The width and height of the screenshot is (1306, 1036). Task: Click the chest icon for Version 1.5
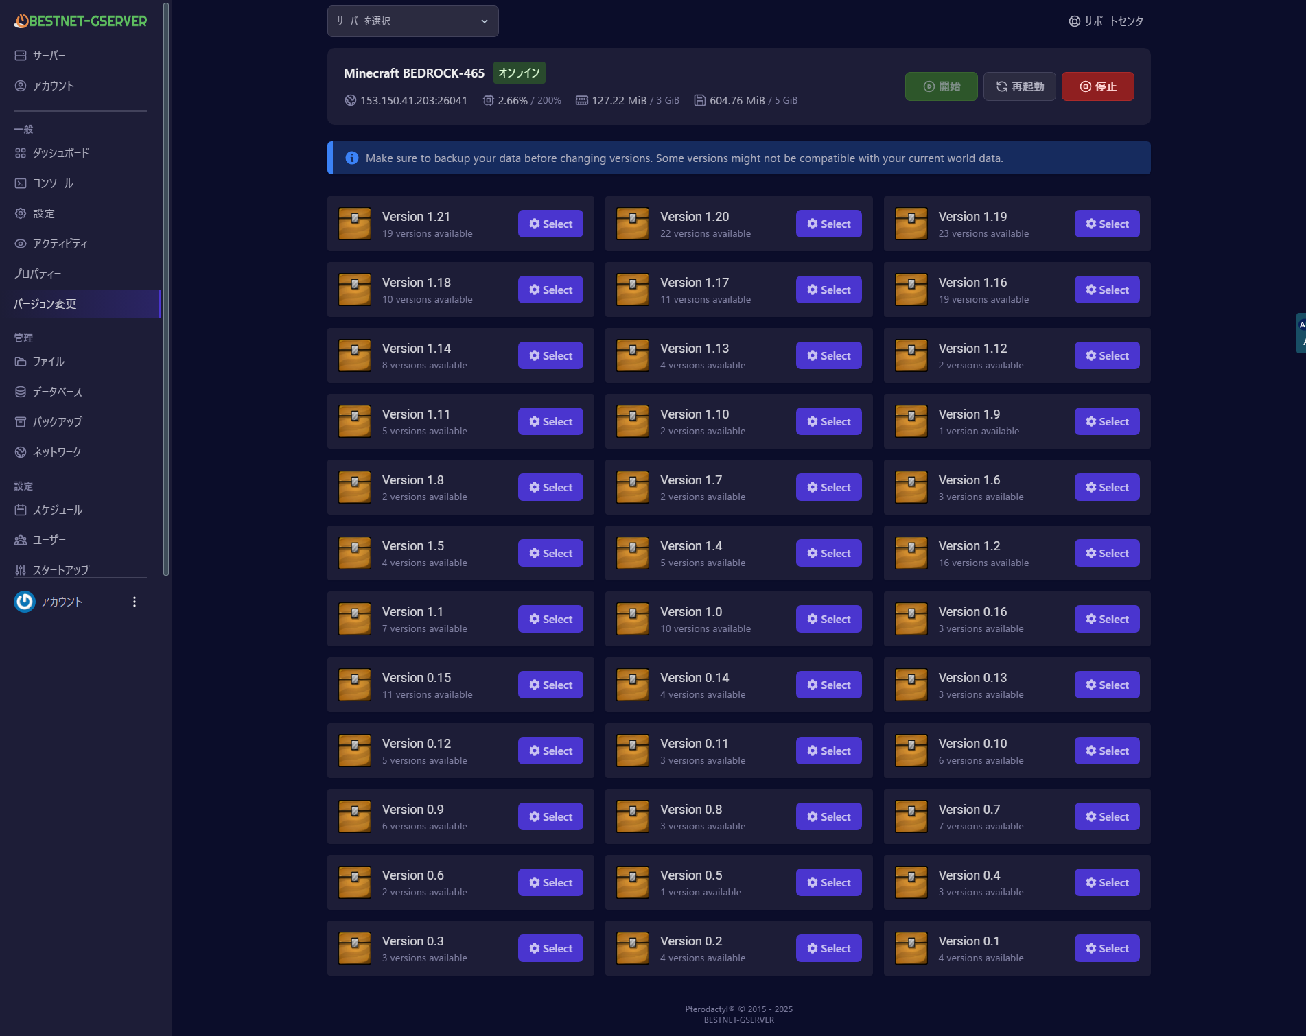click(x=355, y=553)
